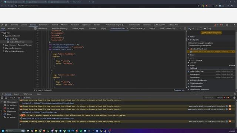Open the enroll link in the console log

[x=46, y=112]
